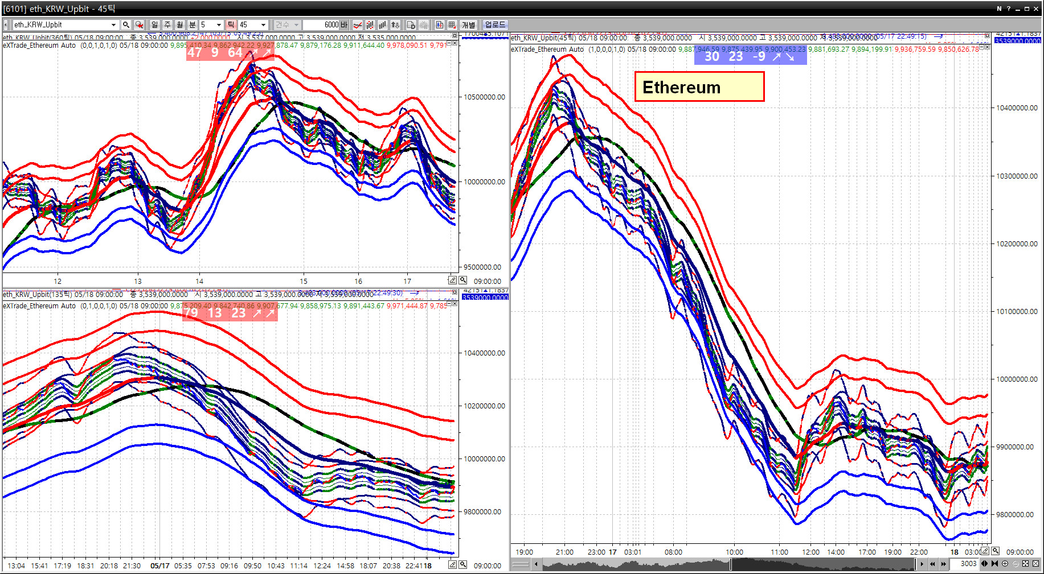Click the eXTrade_Ethereum Auto label in right chart
Viewport: 1044px width, 574px height.
click(547, 49)
